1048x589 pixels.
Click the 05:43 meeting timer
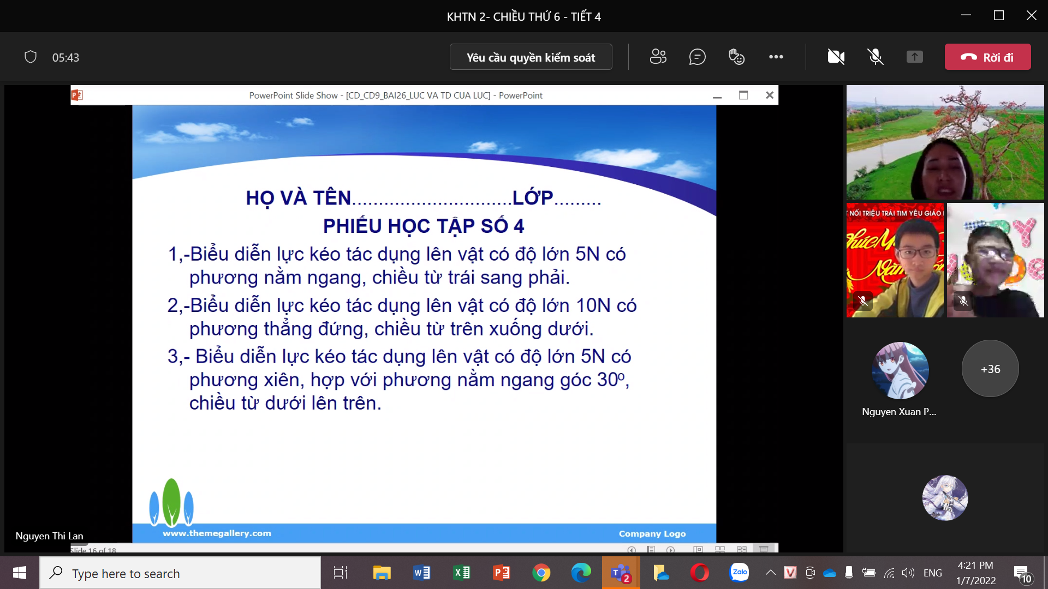65,57
